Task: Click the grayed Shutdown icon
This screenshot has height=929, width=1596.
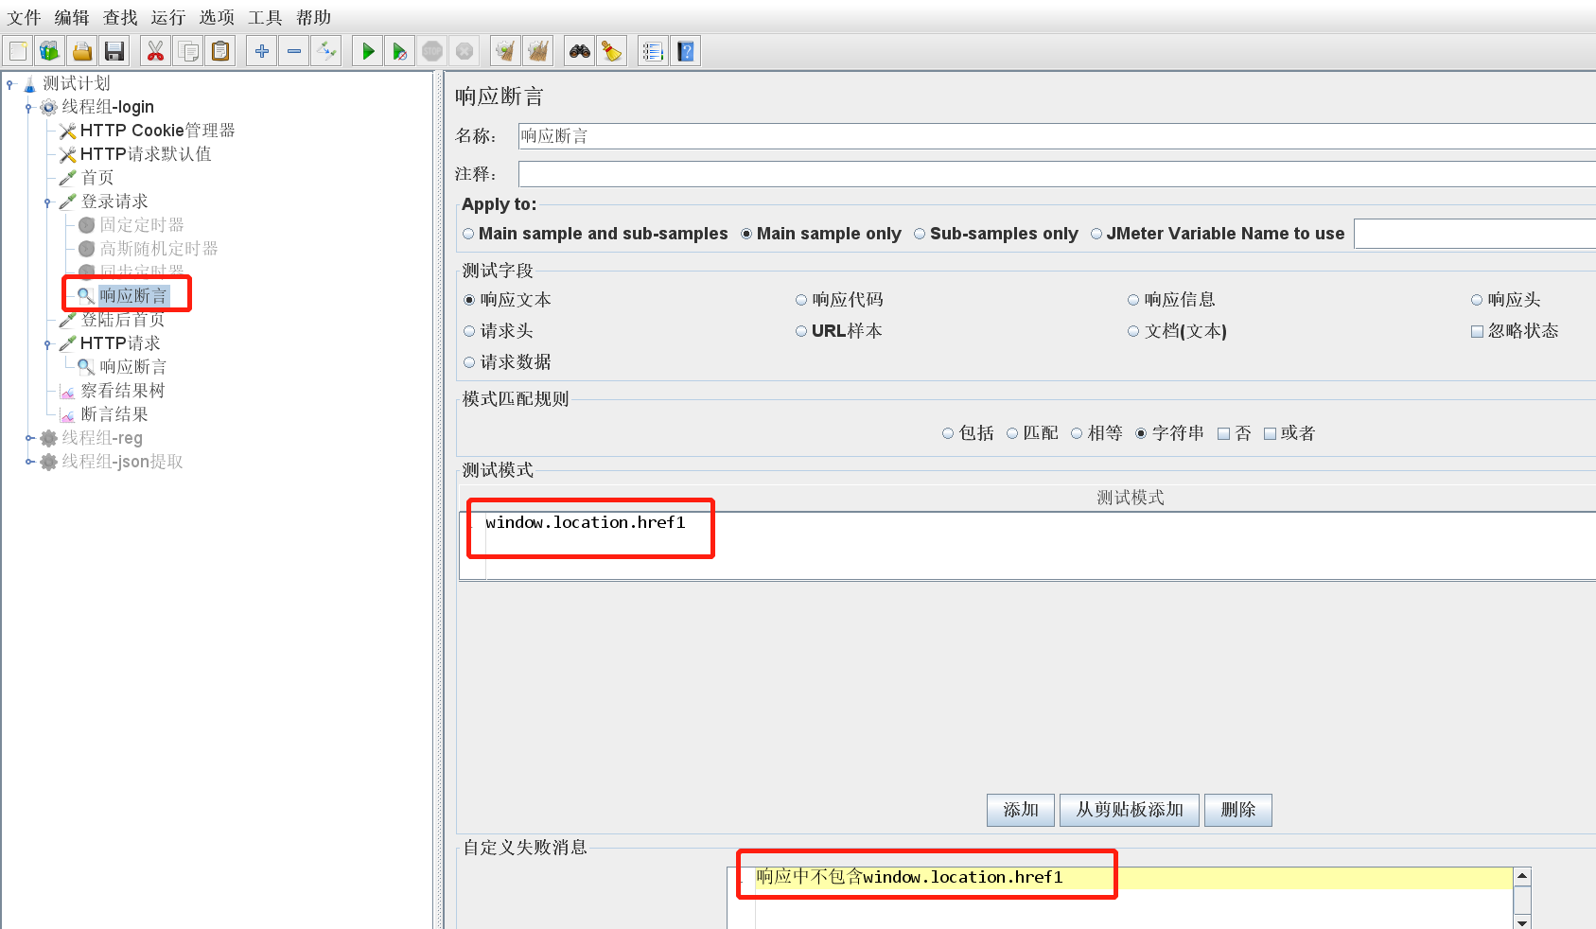Action: coord(465,51)
